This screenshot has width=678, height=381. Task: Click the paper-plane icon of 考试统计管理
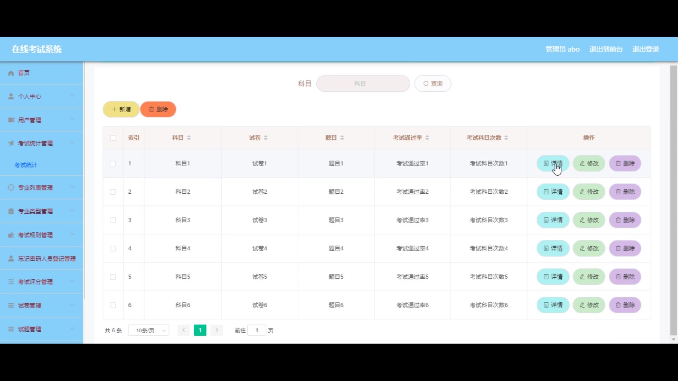click(11, 143)
